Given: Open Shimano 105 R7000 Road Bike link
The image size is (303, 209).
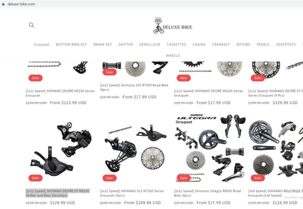Looking at the screenshot, I should (x=134, y=87).
